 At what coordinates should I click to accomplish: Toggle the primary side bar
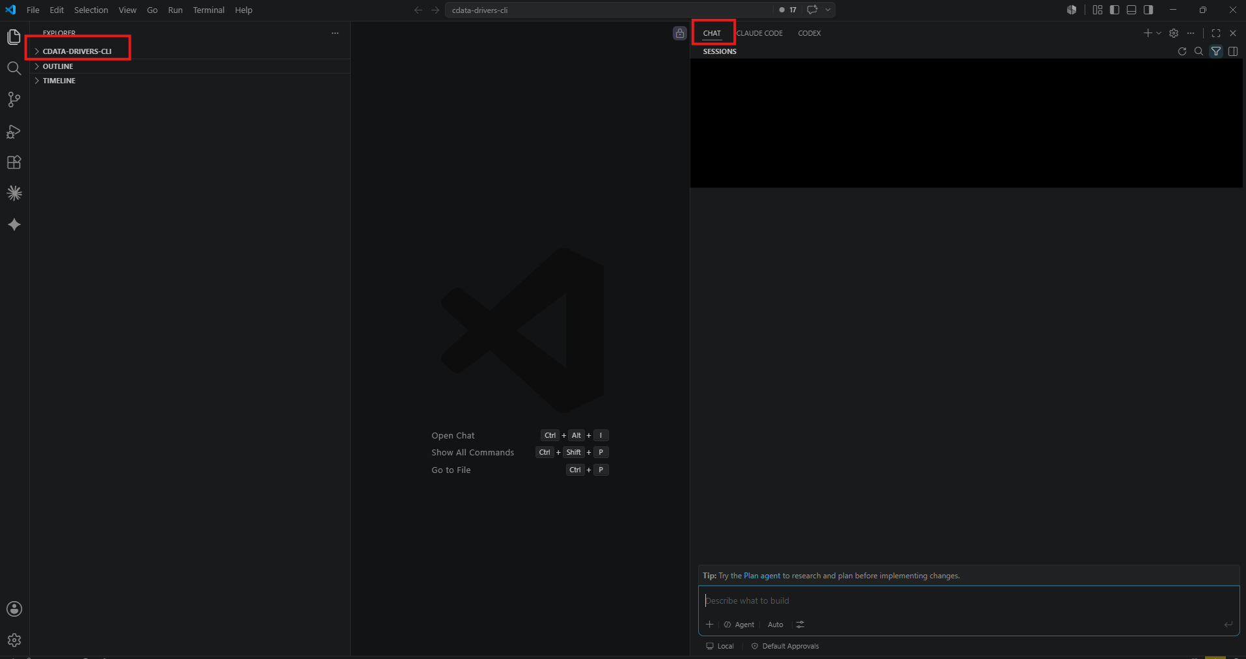pos(1115,10)
